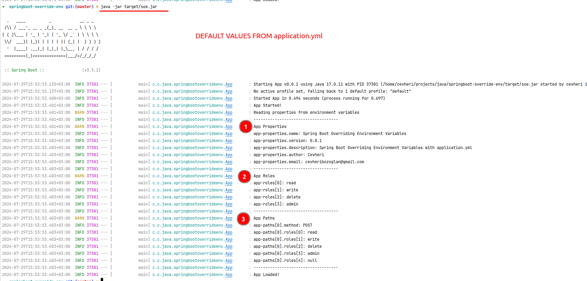Open App link in 'app-paths[0].roles[4]: null' row
Image resolution: width=587 pixels, height=281 pixels.
pos(229,261)
